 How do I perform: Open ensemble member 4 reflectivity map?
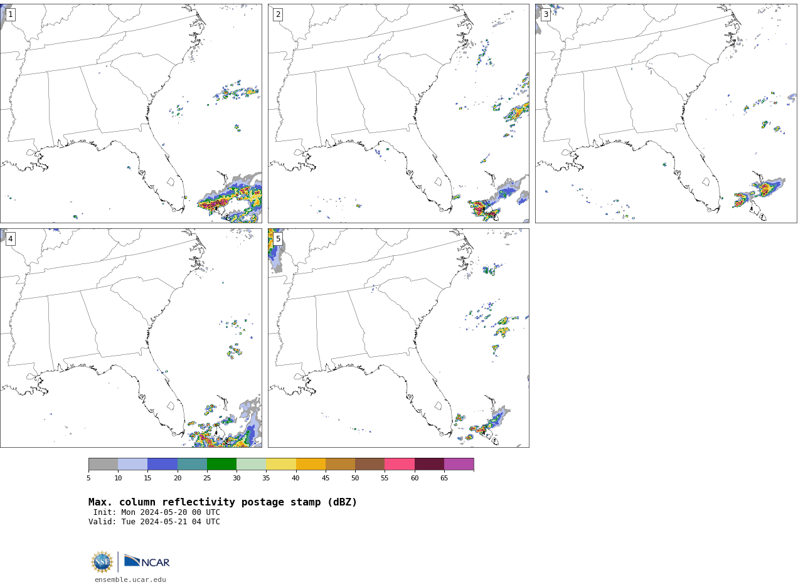[131, 338]
